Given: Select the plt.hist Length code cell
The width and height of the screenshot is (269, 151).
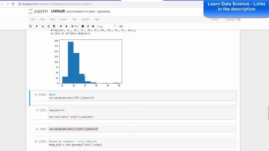Looking at the screenshot, I should tap(142, 113).
